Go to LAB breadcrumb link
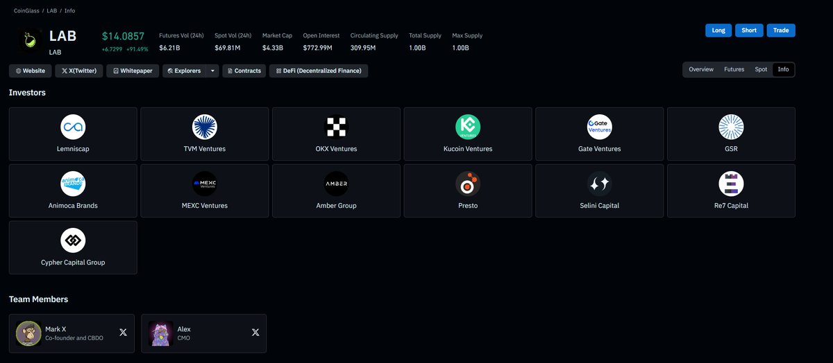This screenshot has width=833, height=363. tap(52, 10)
